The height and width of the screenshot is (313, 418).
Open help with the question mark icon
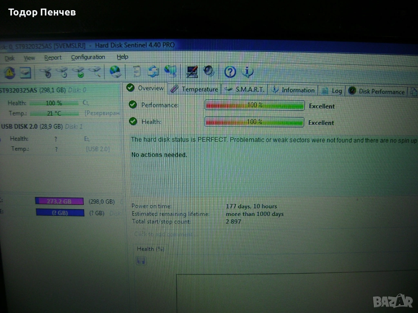pos(230,72)
